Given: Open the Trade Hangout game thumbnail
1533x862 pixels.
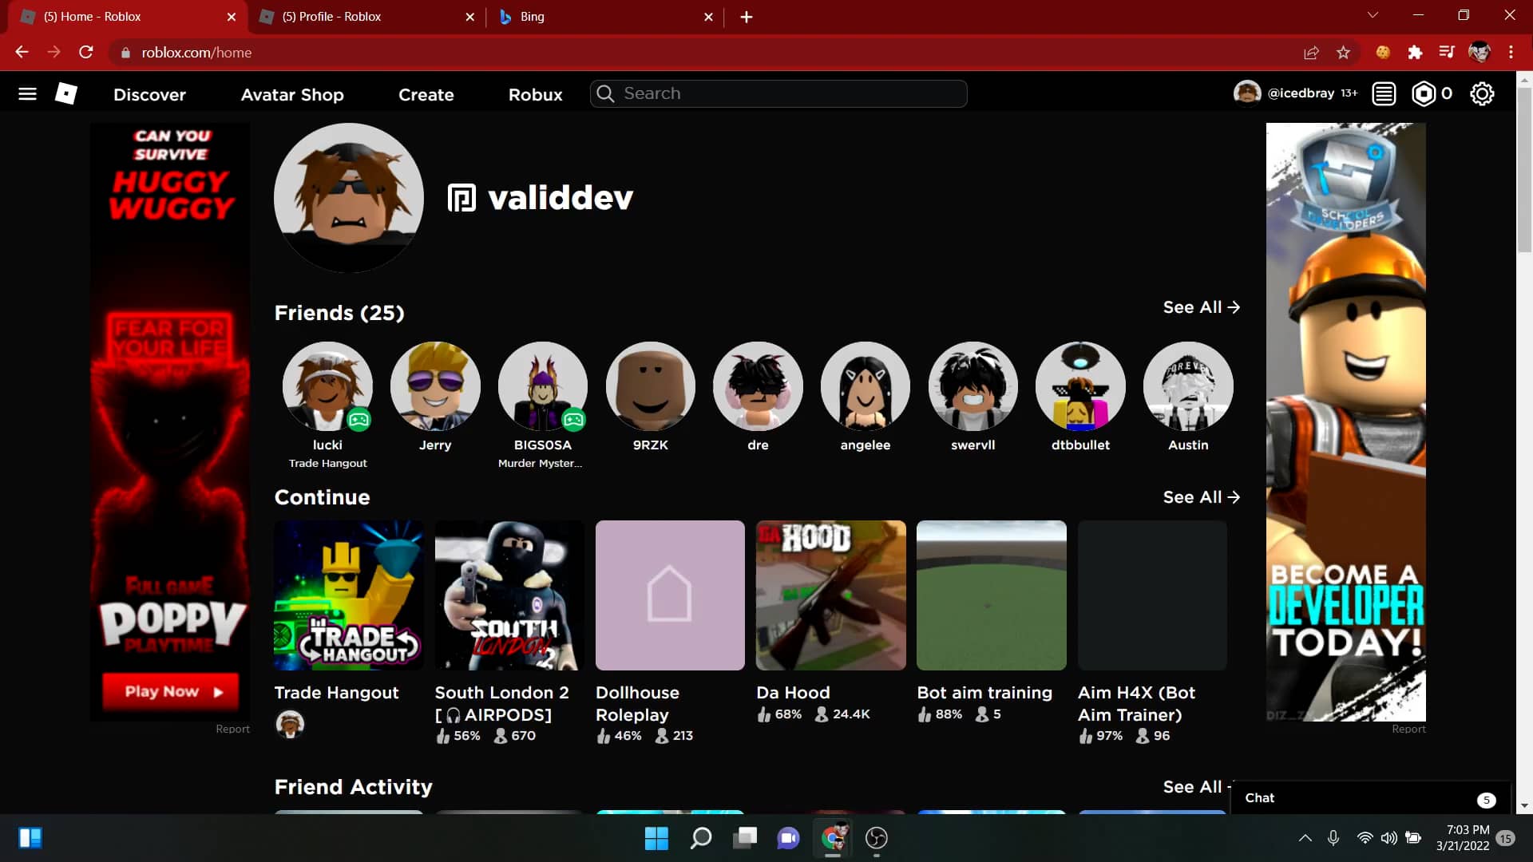Looking at the screenshot, I should tap(349, 595).
